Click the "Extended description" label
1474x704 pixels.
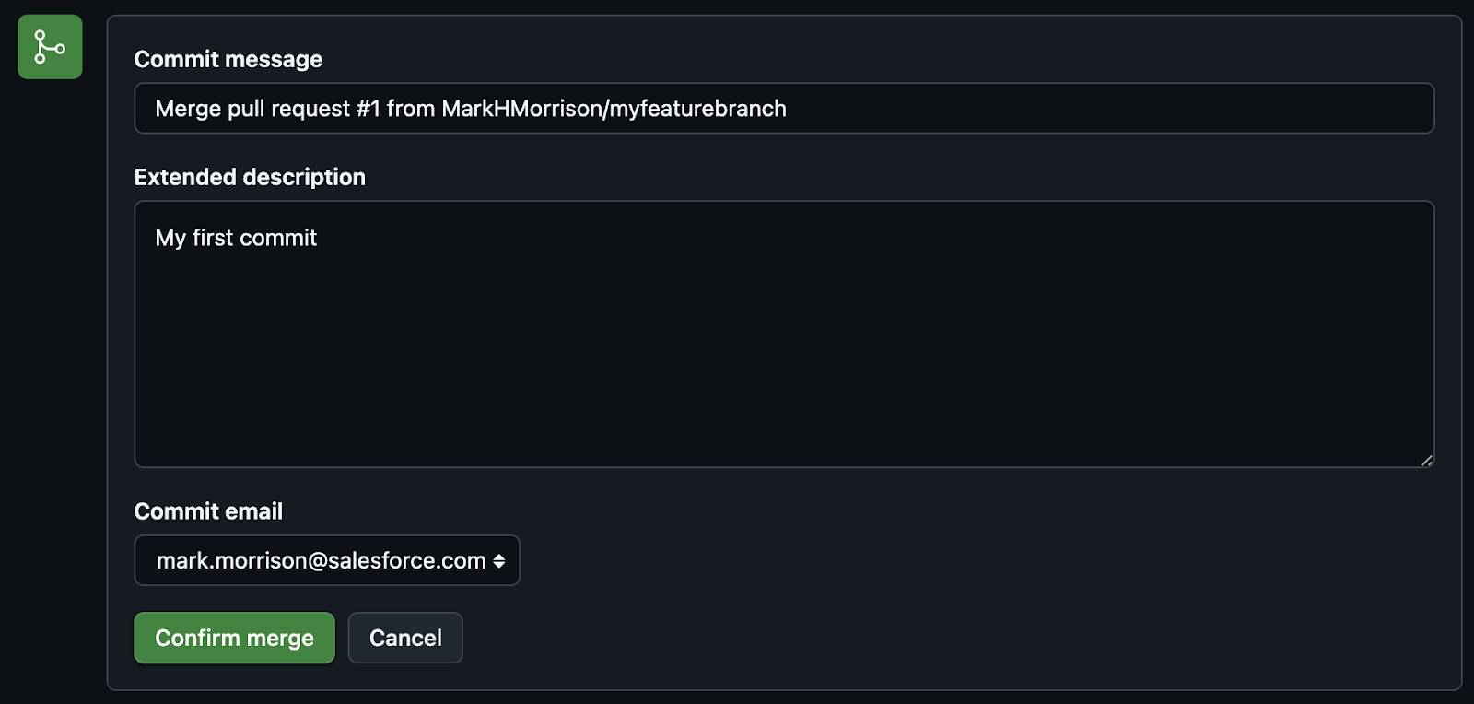(x=250, y=177)
